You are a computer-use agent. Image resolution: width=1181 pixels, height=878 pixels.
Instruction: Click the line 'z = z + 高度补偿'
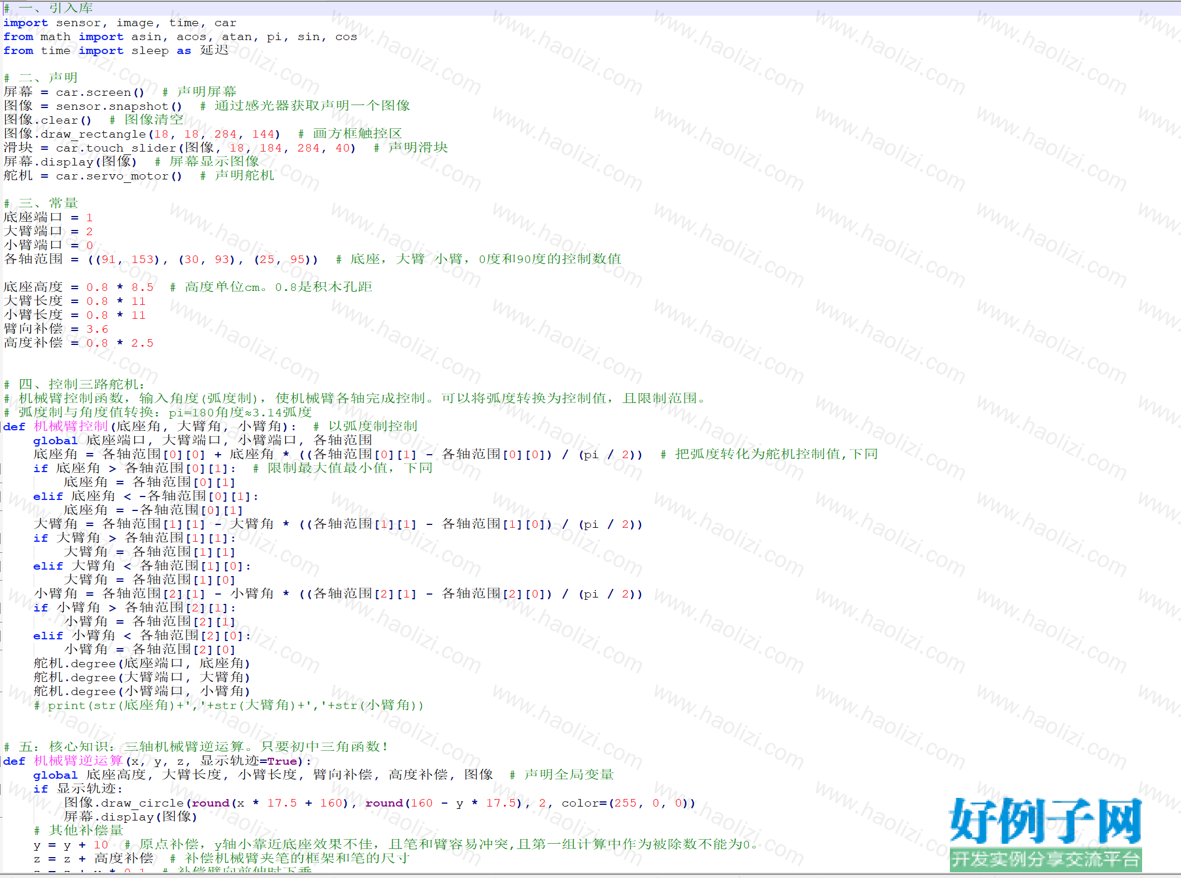pyautogui.click(x=93, y=858)
